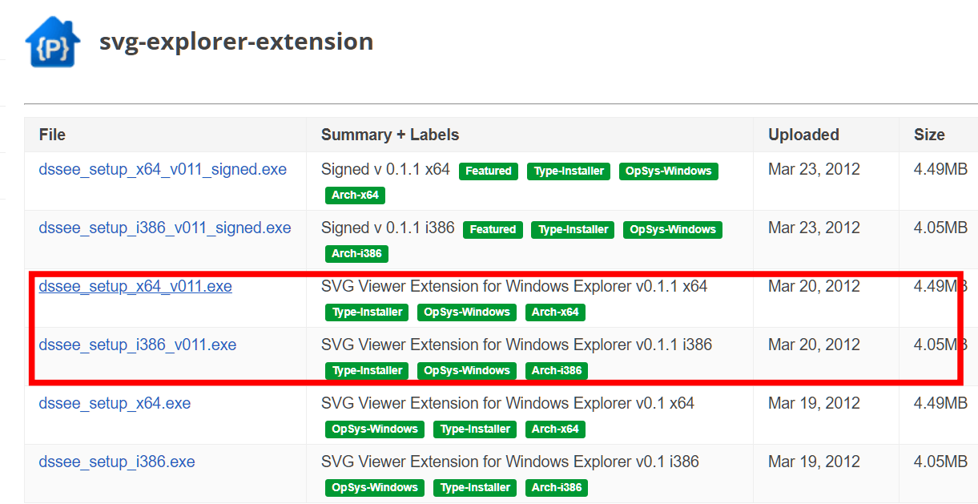Click OpSys-Windows label under v0.1 x64 summary
978x504 pixels.
pos(375,429)
